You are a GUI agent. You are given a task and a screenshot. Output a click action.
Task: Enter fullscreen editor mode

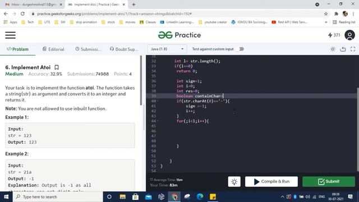pyautogui.click(x=353, y=49)
